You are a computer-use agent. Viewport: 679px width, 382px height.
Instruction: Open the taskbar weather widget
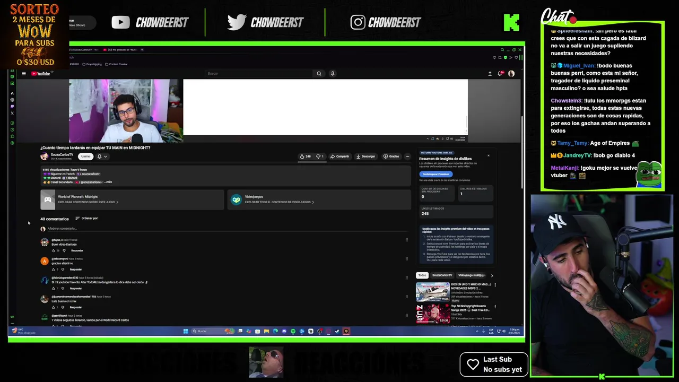coord(23,331)
